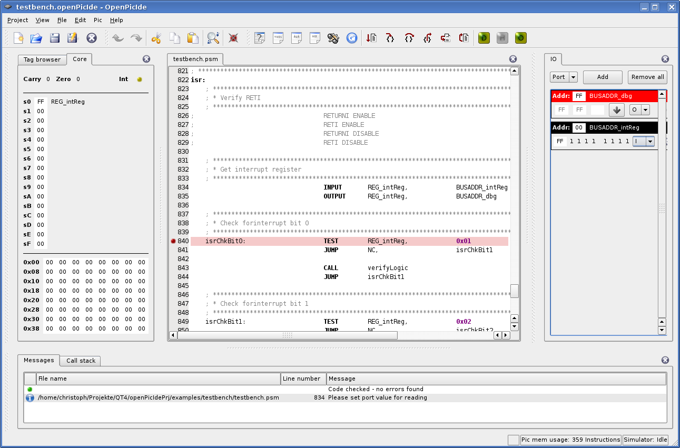Click the Remove all button

[648, 77]
